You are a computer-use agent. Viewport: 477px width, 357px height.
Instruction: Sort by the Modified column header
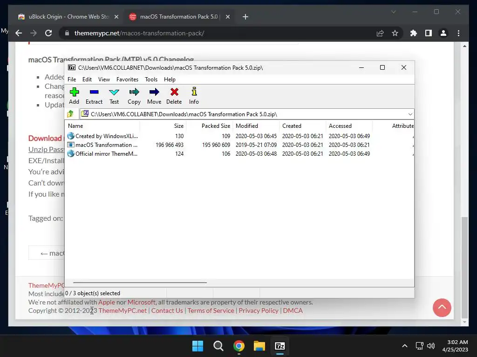(256, 126)
